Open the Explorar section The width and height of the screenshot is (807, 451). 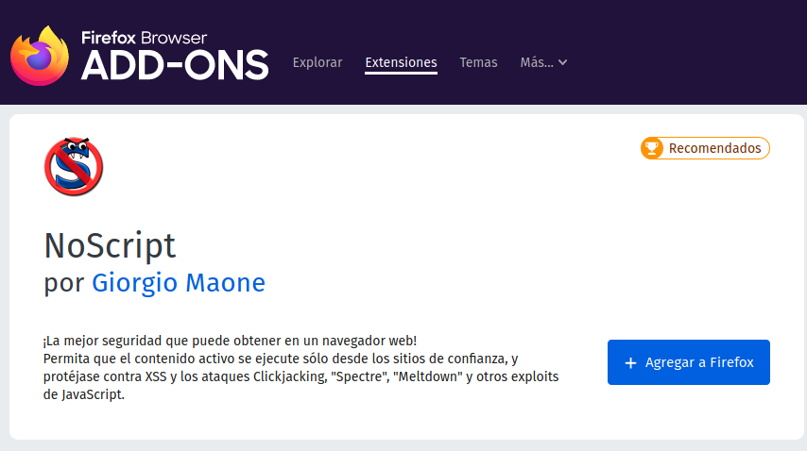(318, 62)
